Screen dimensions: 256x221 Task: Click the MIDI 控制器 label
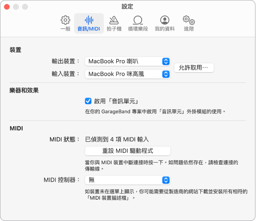62,180
